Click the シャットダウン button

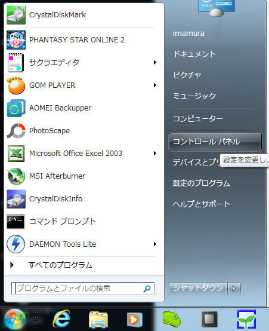(198, 289)
